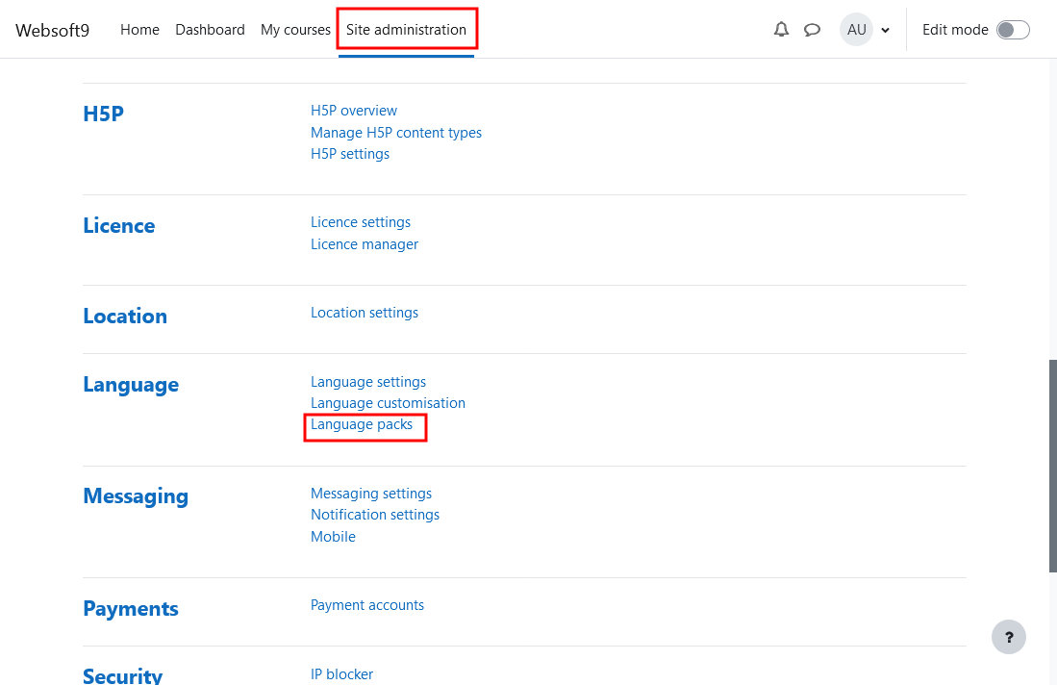Open the Language packs link
The height and width of the screenshot is (685, 1057).
pyautogui.click(x=362, y=424)
